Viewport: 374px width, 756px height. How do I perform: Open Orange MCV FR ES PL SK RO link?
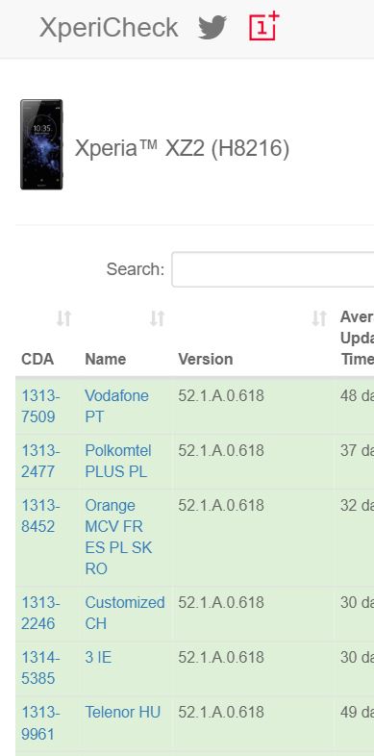pos(118,537)
